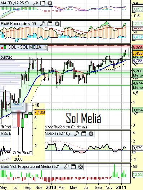Screen dimensions: 143x190
Task: Maximize the RSc indicator panel
Action: [x=84, y=134]
